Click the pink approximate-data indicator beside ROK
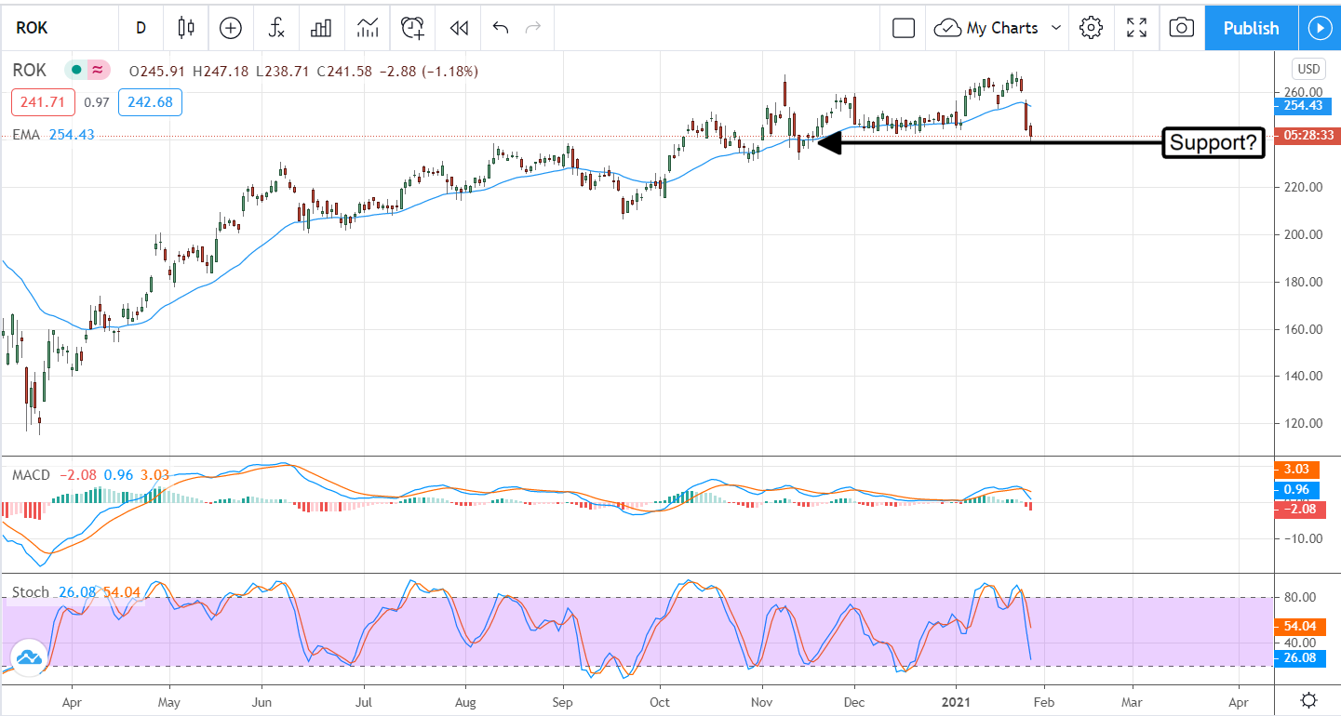The height and width of the screenshot is (716, 1341). point(98,70)
